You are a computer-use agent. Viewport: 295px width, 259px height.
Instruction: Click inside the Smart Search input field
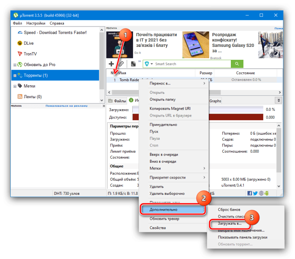(x=192, y=64)
